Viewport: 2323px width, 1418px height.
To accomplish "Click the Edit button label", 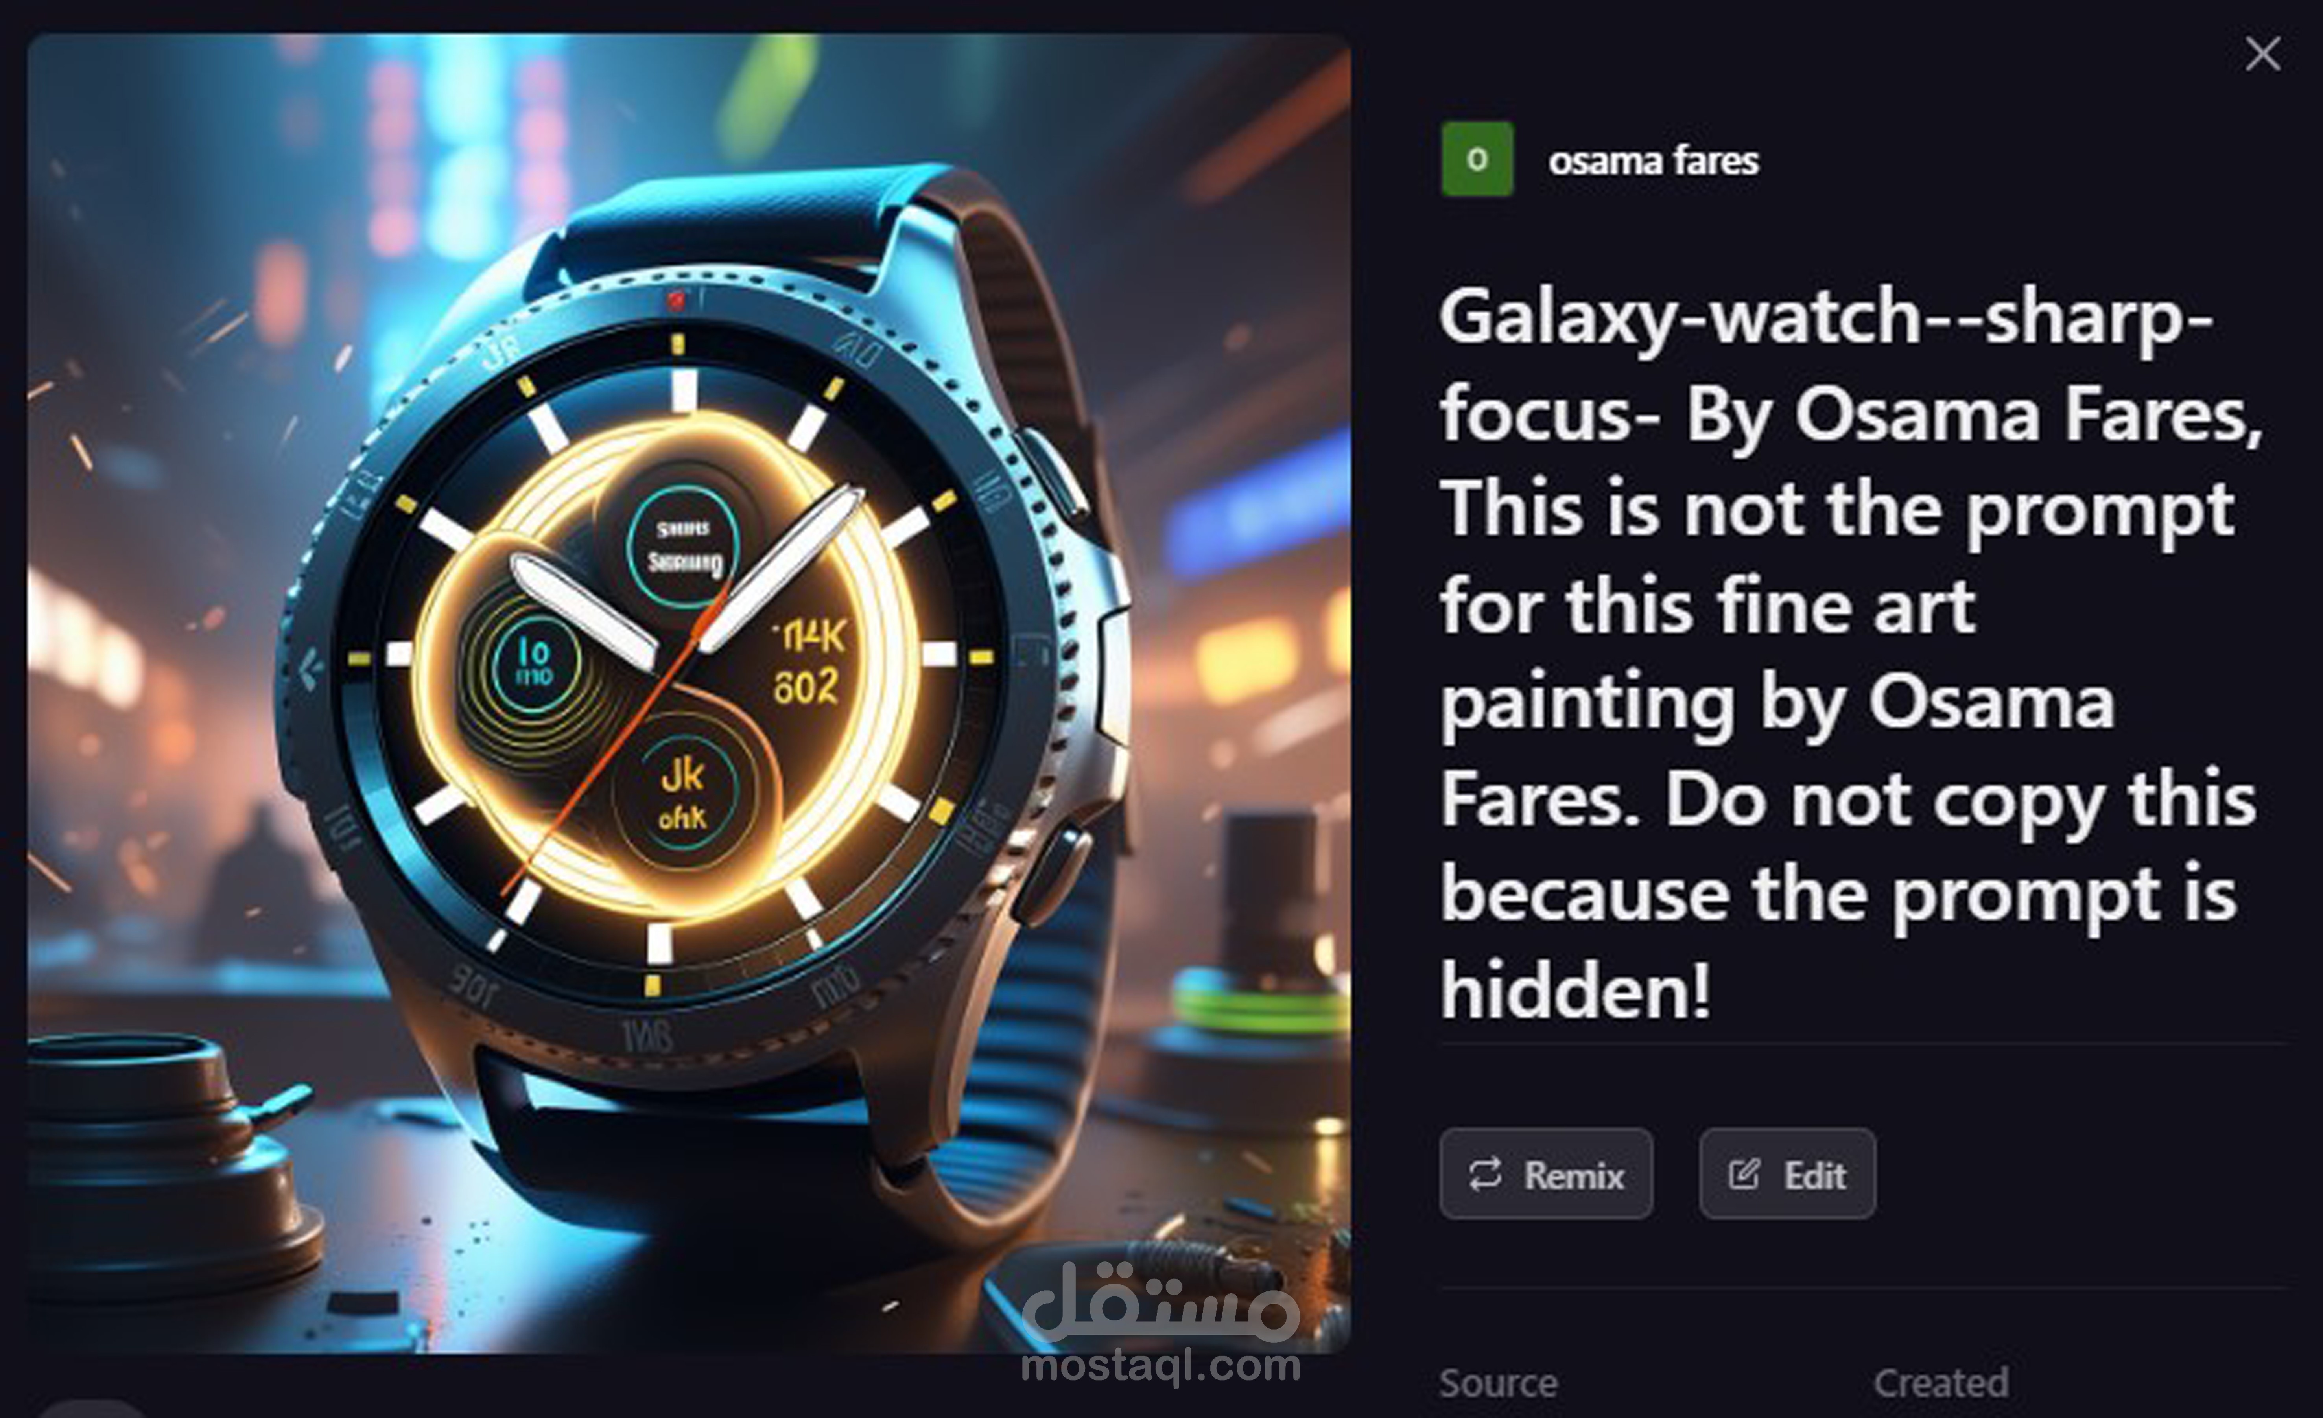I will tap(1815, 1175).
